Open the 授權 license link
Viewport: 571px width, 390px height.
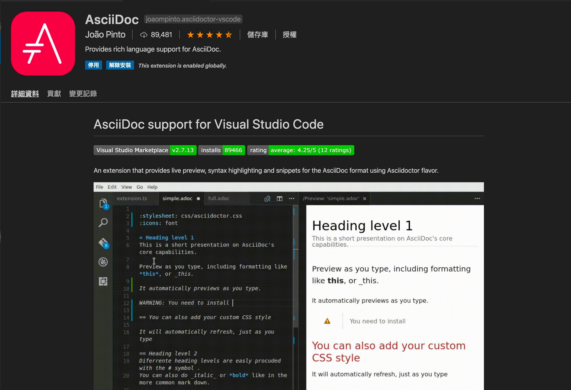[x=290, y=35]
